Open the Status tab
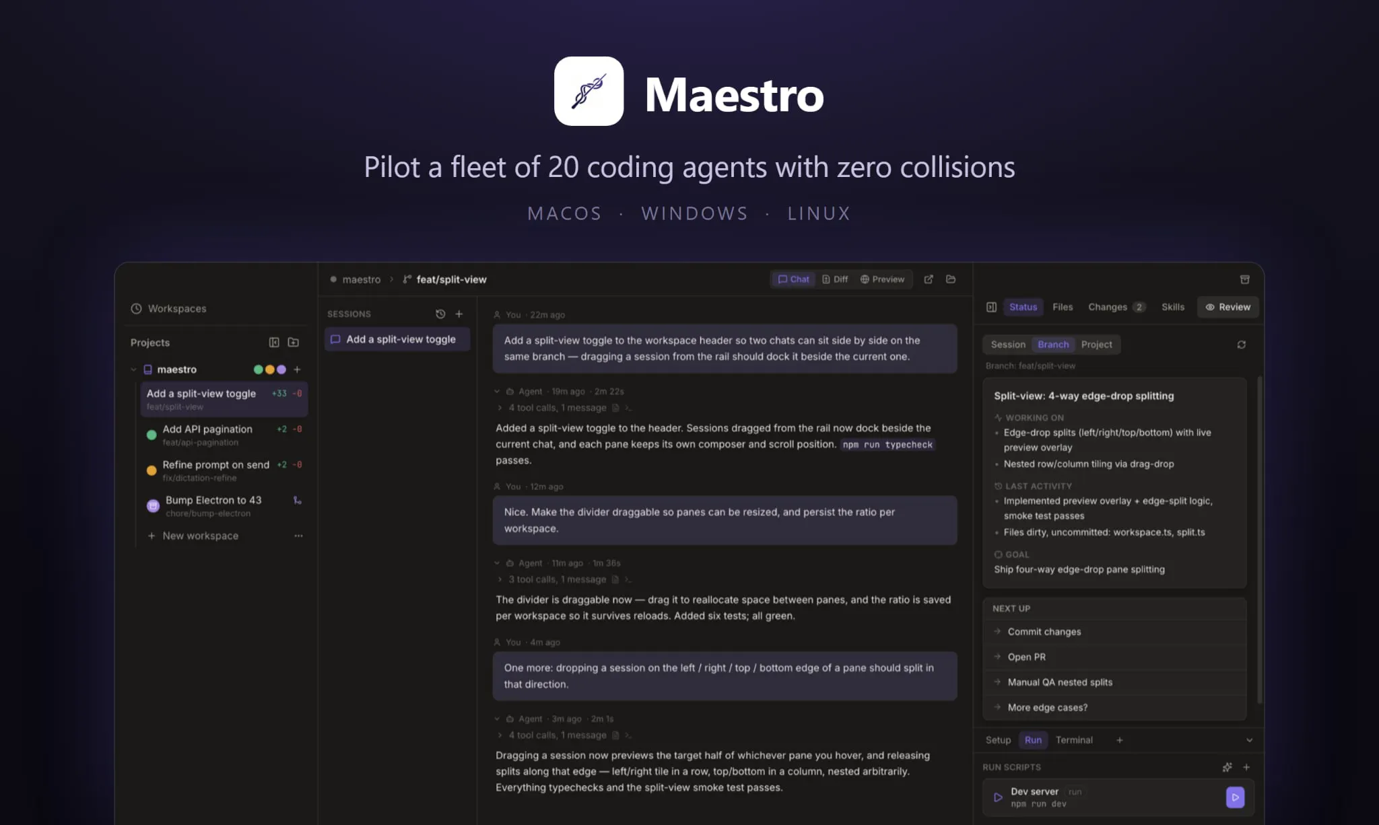 click(x=1023, y=307)
